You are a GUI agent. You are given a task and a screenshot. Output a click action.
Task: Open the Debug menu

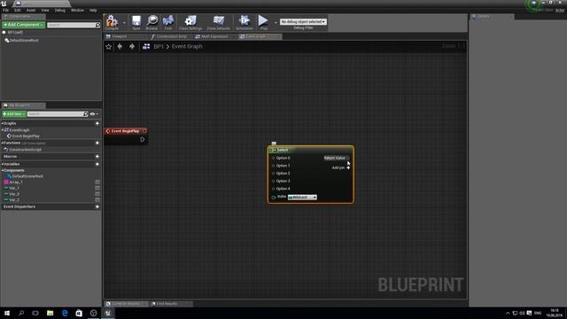tap(60, 10)
